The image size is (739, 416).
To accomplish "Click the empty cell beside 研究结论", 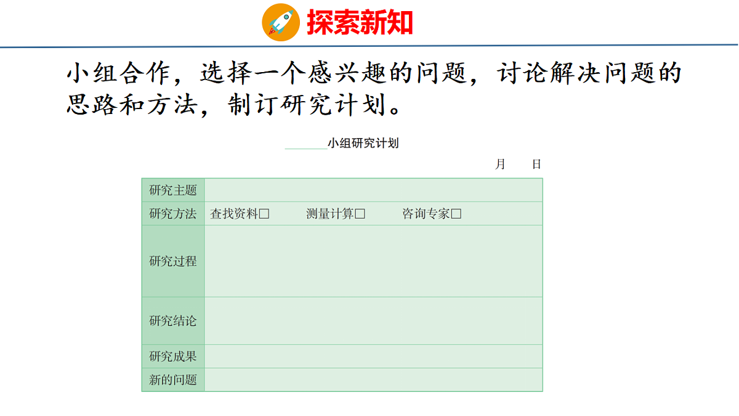I will pyautogui.click(x=373, y=321).
